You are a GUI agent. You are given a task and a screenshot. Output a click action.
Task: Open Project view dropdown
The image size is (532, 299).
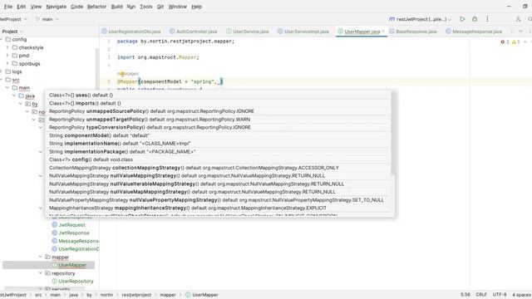12,32
